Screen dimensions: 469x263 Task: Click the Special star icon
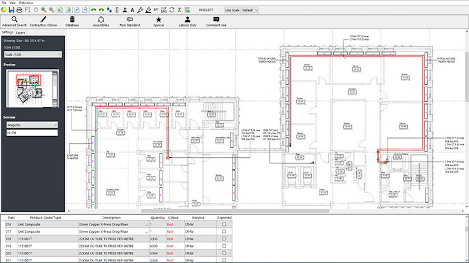(159, 19)
